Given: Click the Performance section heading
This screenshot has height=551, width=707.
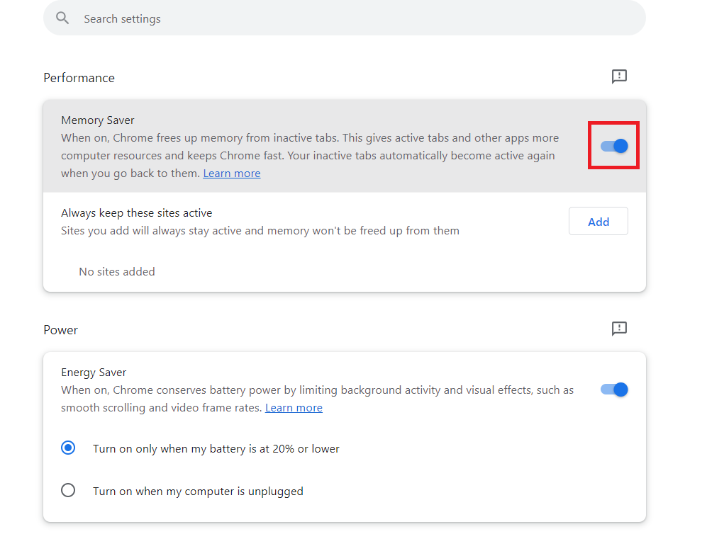Looking at the screenshot, I should (x=79, y=78).
